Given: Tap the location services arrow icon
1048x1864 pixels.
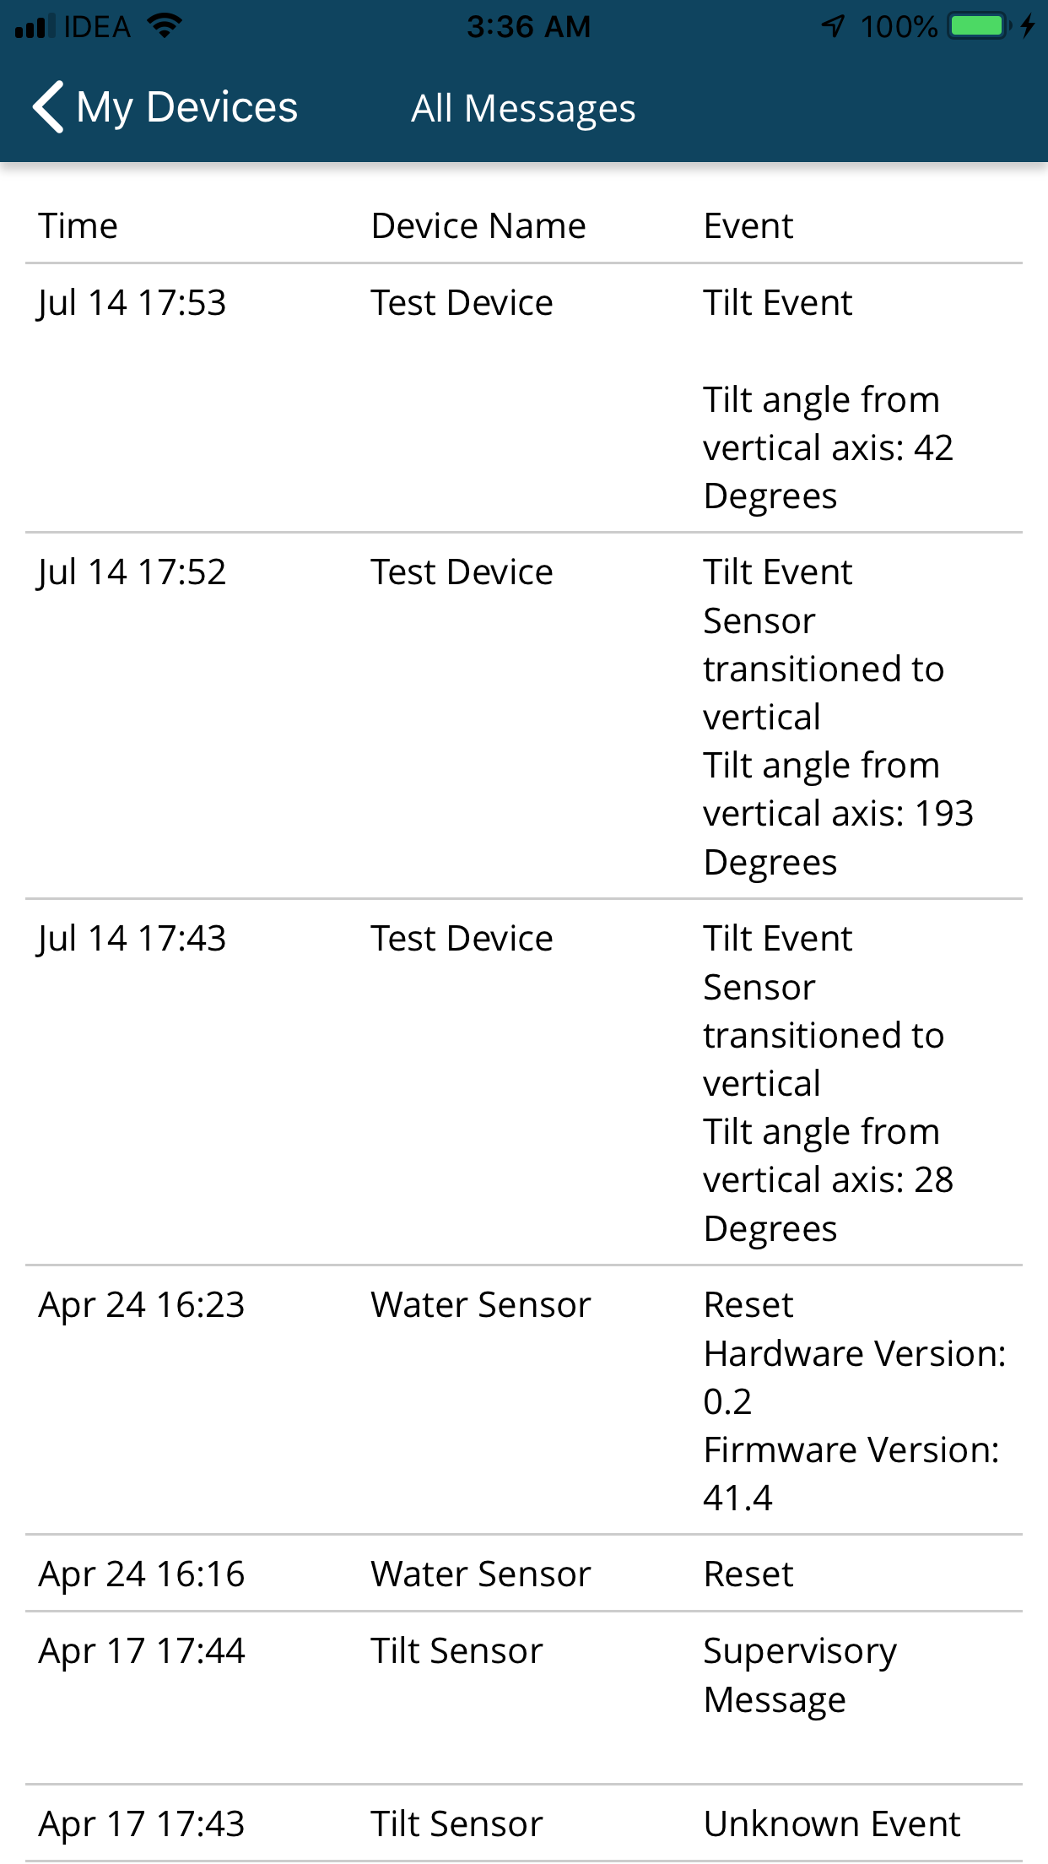Looking at the screenshot, I should pos(831,25).
